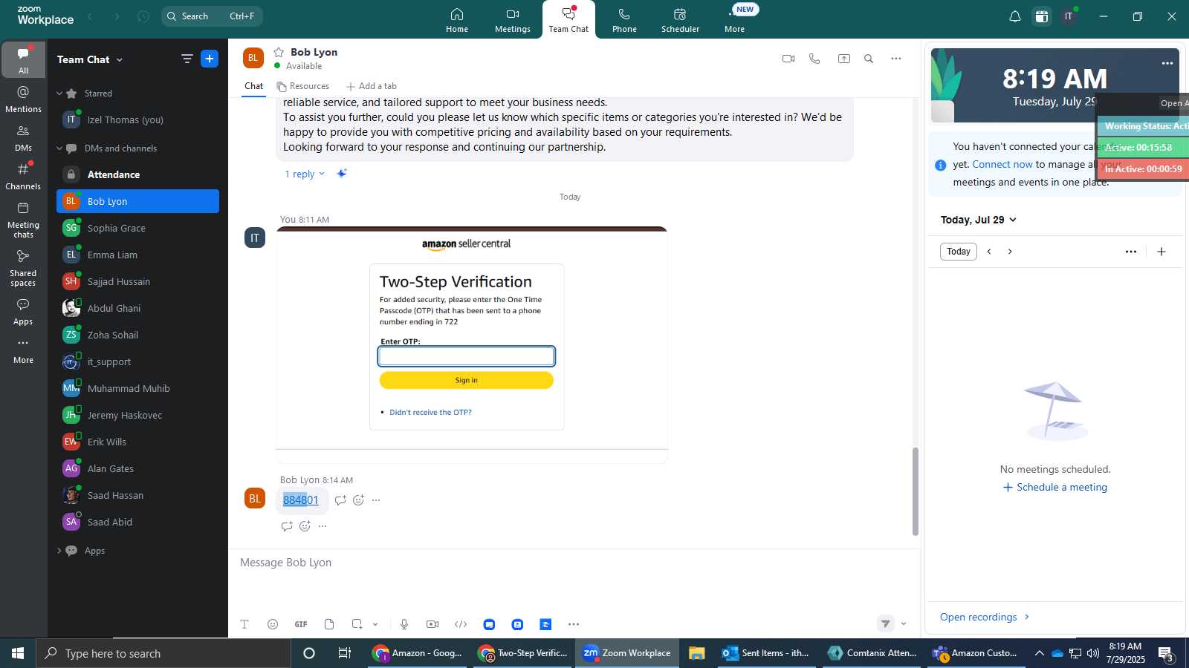This screenshot has width=1189, height=668.
Task: Toggle the calendar panel icon
Action: pyautogui.click(x=1042, y=16)
